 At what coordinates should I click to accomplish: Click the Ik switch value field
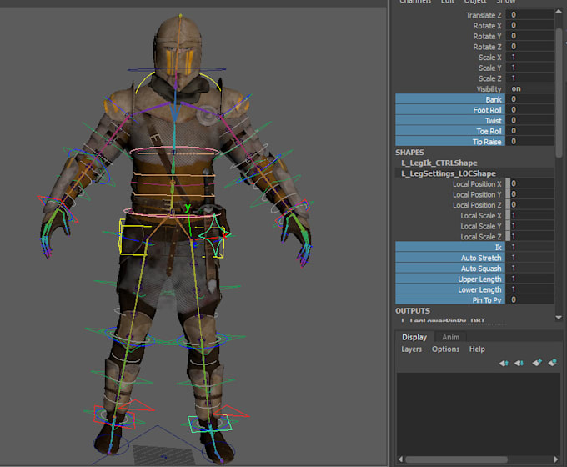click(x=529, y=248)
